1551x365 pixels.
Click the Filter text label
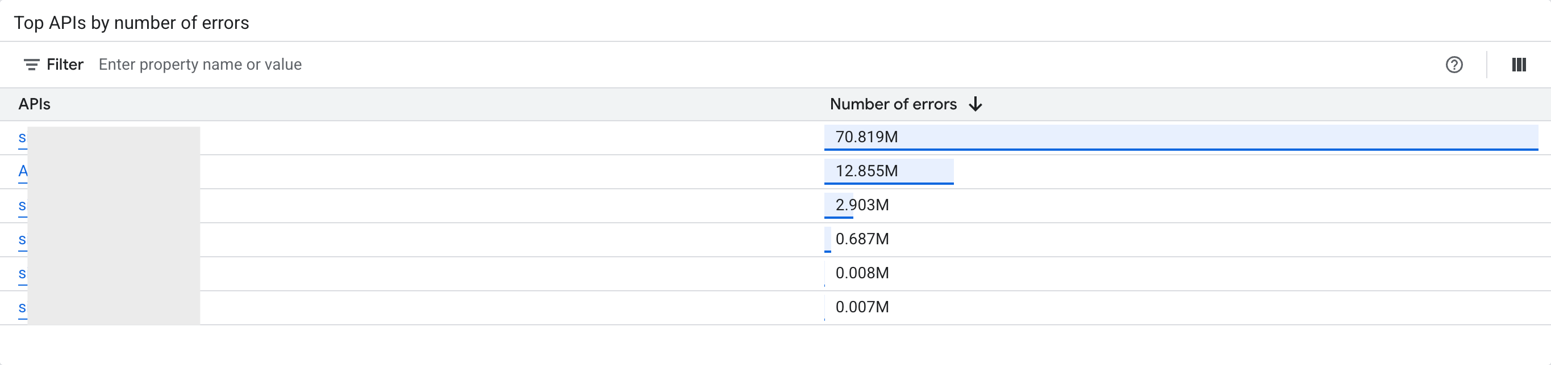coord(65,65)
